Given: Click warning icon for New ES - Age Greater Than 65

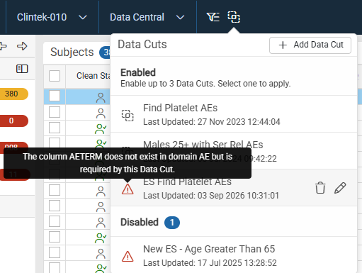Looking at the screenshot, I should (128, 256).
